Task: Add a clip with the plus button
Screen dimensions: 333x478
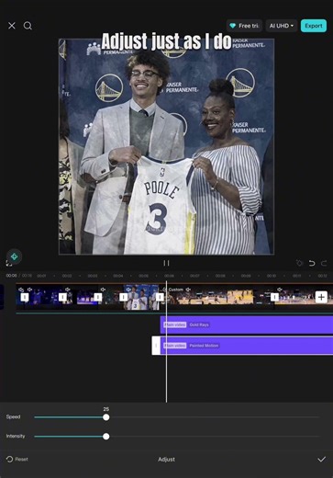Action: click(x=321, y=297)
